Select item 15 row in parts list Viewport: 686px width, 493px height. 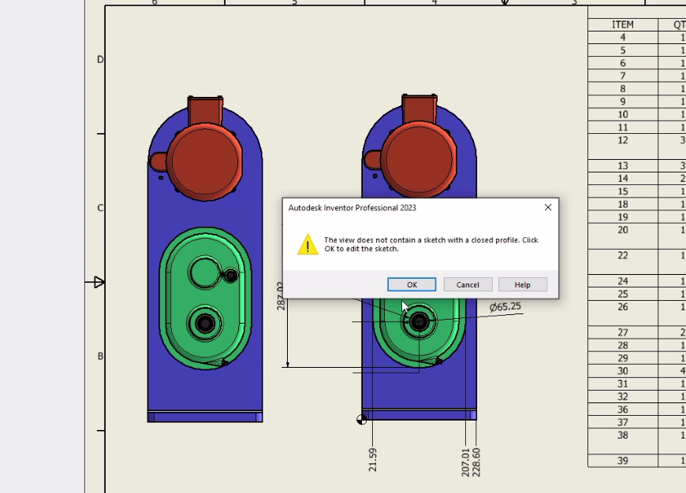[637, 191]
